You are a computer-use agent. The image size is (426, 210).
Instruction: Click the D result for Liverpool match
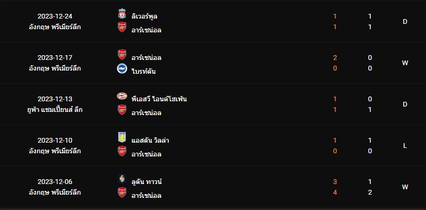[405, 22]
